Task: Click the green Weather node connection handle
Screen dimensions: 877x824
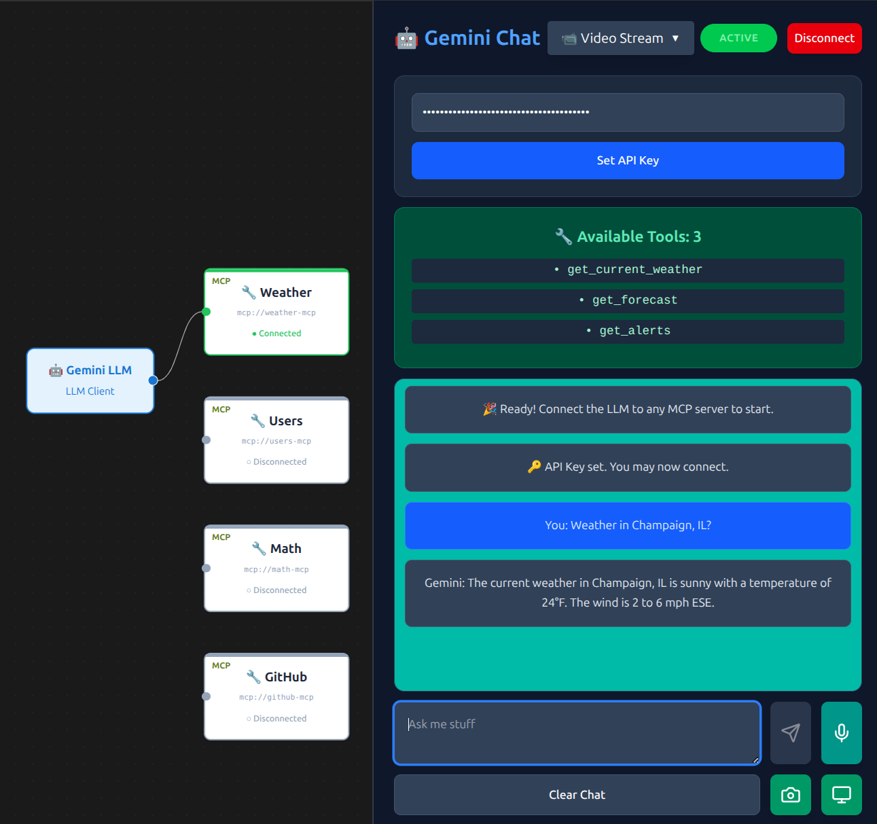Action: point(207,312)
